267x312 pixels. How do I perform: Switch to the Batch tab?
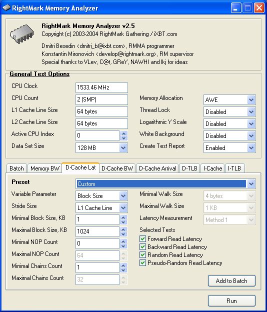16,168
